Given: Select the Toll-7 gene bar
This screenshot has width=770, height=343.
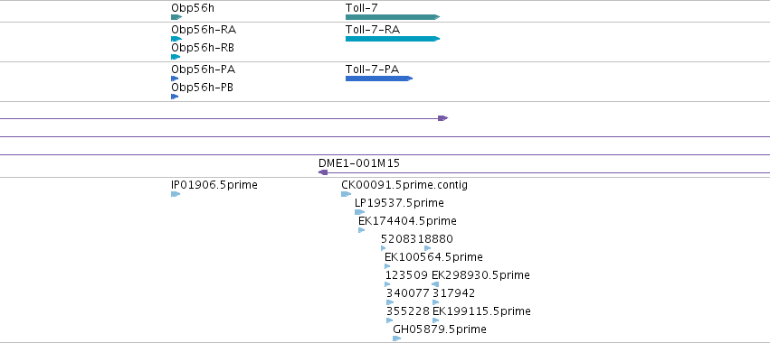Looking at the screenshot, I should pos(393,17).
